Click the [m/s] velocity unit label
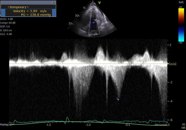The image size is (186, 130). click(173, 64)
